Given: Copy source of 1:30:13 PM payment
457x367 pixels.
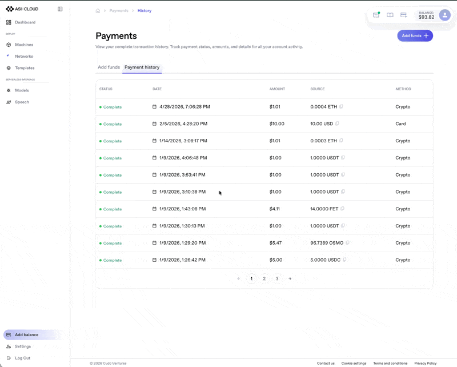Looking at the screenshot, I should tap(343, 225).
